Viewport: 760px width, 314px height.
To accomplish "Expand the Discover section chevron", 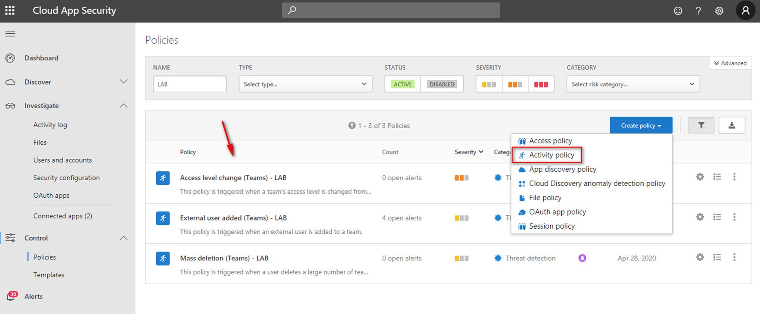I will coord(124,82).
